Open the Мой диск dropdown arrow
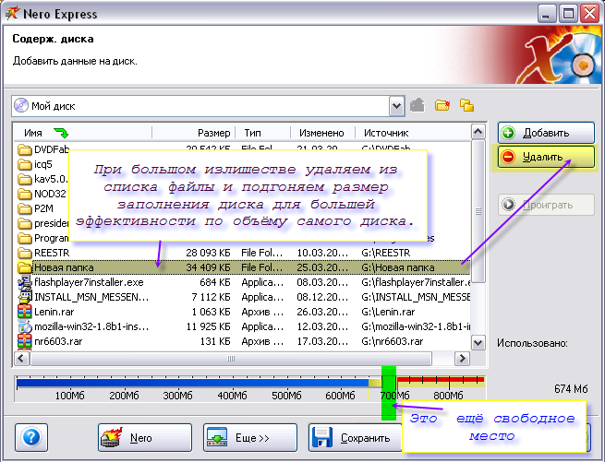Viewport: 605px width, 462px height. point(396,106)
